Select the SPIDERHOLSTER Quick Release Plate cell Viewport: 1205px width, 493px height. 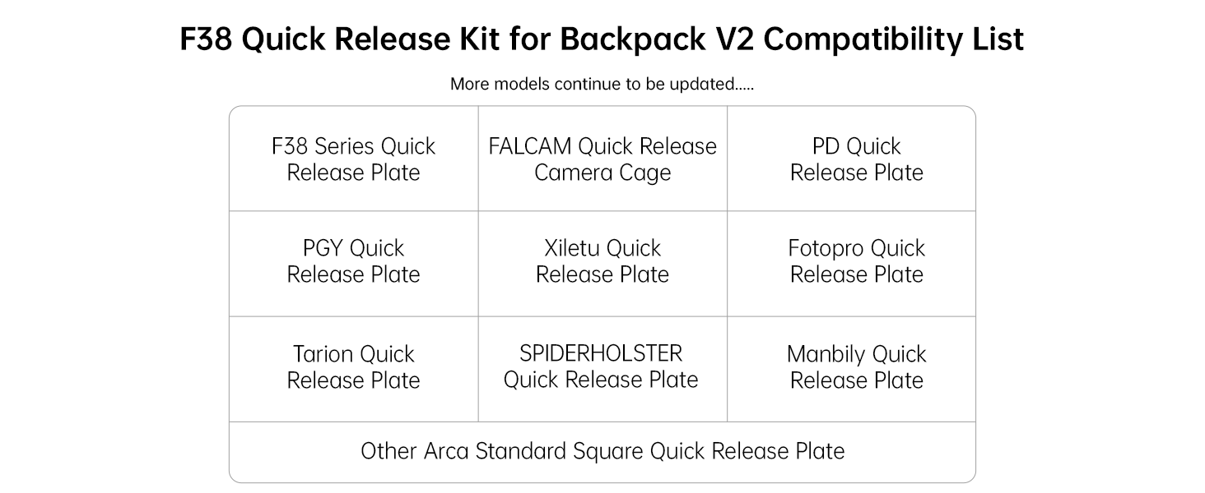click(x=601, y=366)
